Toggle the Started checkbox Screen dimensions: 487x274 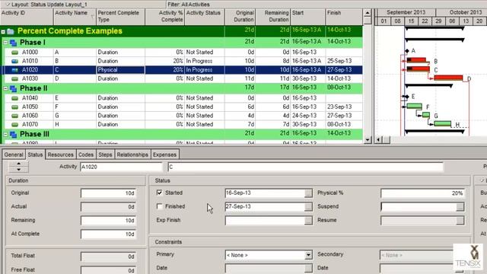(159, 193)
